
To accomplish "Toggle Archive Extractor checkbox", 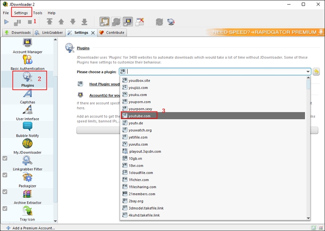I will [x=5, y=192].
